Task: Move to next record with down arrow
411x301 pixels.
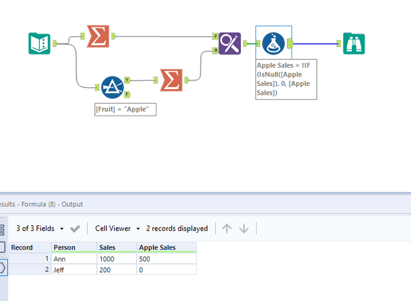Action: click(243, 228)
